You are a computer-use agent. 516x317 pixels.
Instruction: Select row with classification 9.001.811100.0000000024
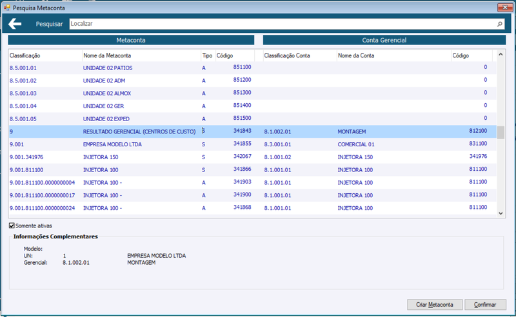(252, 208)
